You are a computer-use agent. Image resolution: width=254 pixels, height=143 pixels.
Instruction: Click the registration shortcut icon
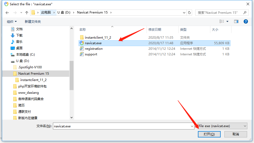tap(82, 49)
